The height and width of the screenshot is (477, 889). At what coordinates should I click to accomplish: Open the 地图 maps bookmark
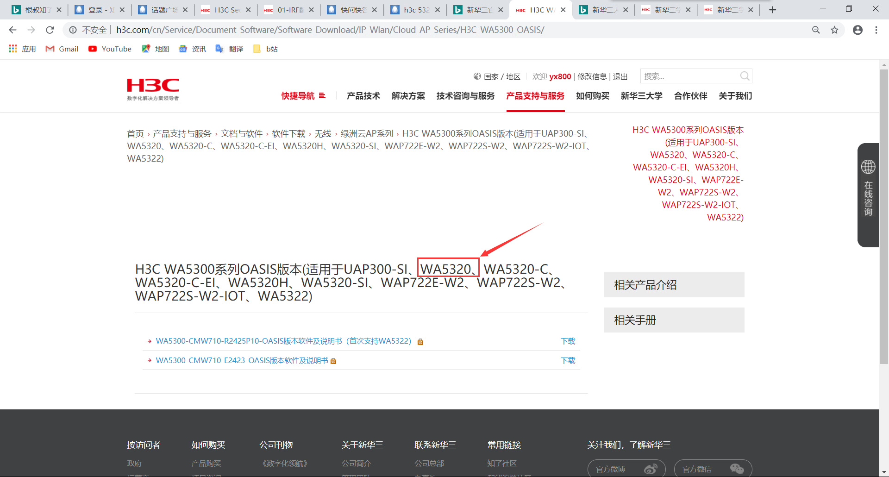[155, 49]
